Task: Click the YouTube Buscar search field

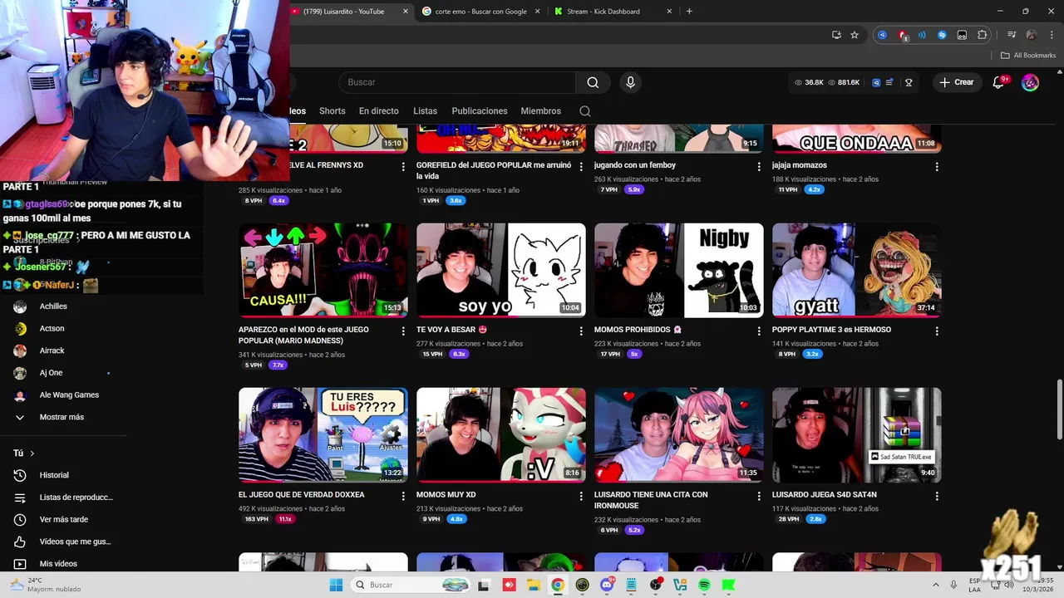Action: point(457,82)
